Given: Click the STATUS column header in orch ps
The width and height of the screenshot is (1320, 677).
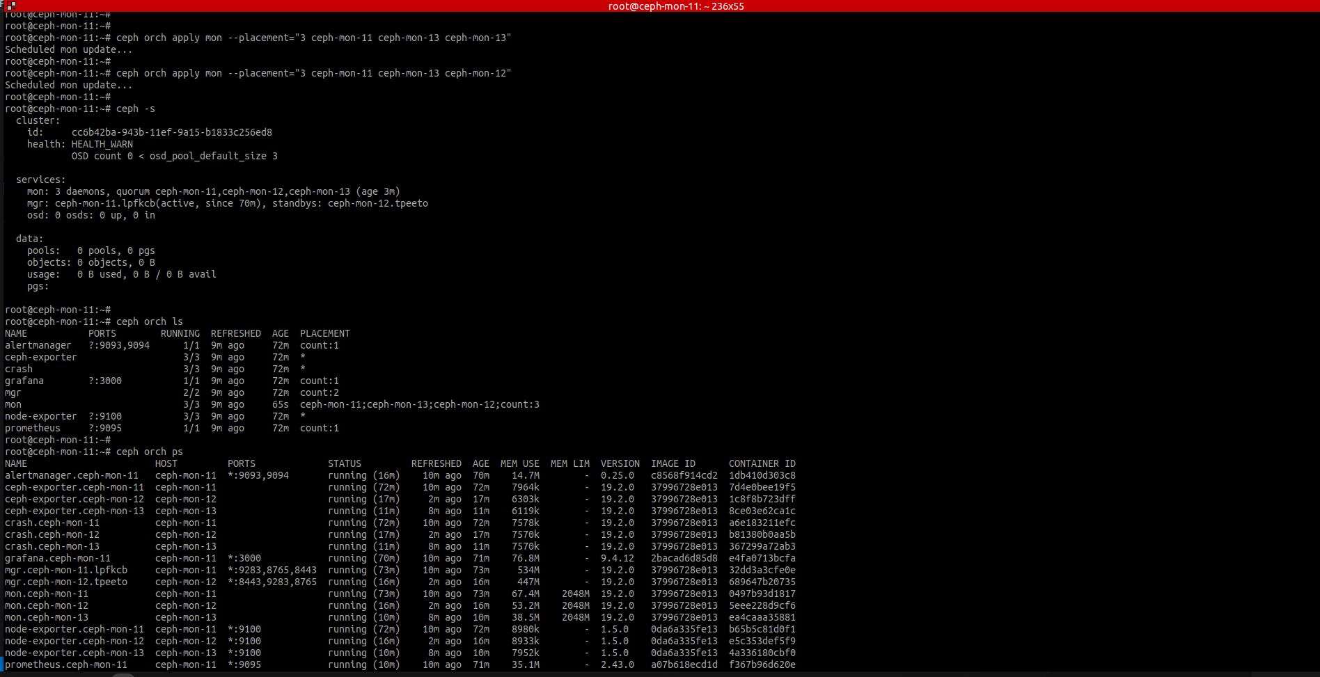Looking at the screenshot, I should pyautogui.click(x=345, y=463).
